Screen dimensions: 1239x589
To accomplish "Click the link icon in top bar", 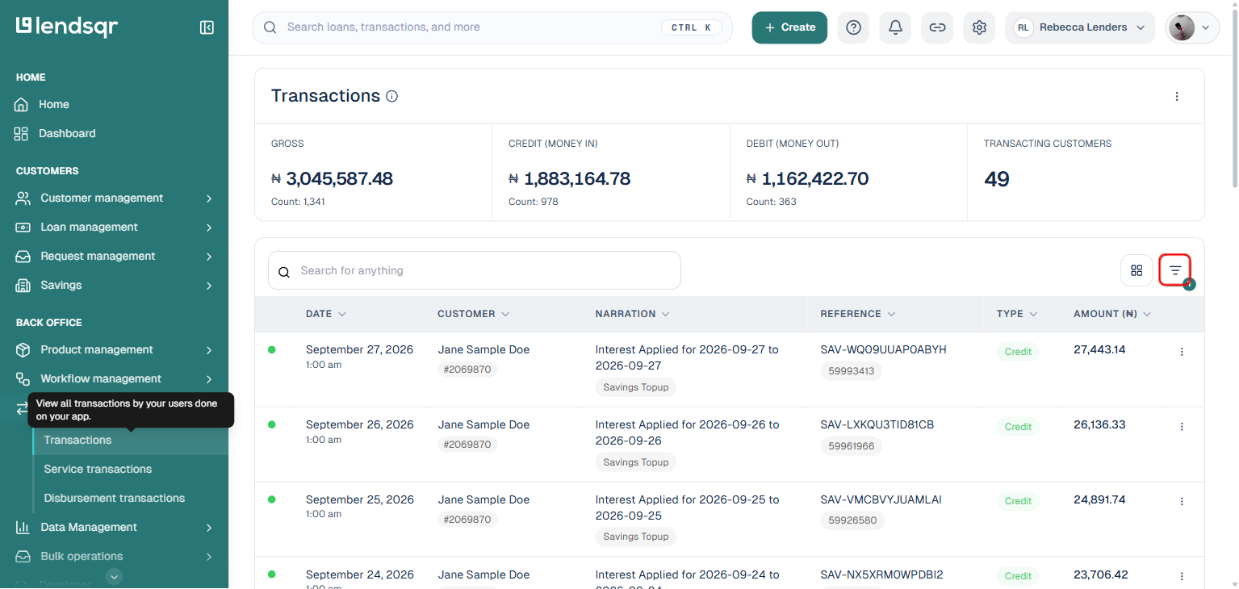I will [x=937, y=27].
